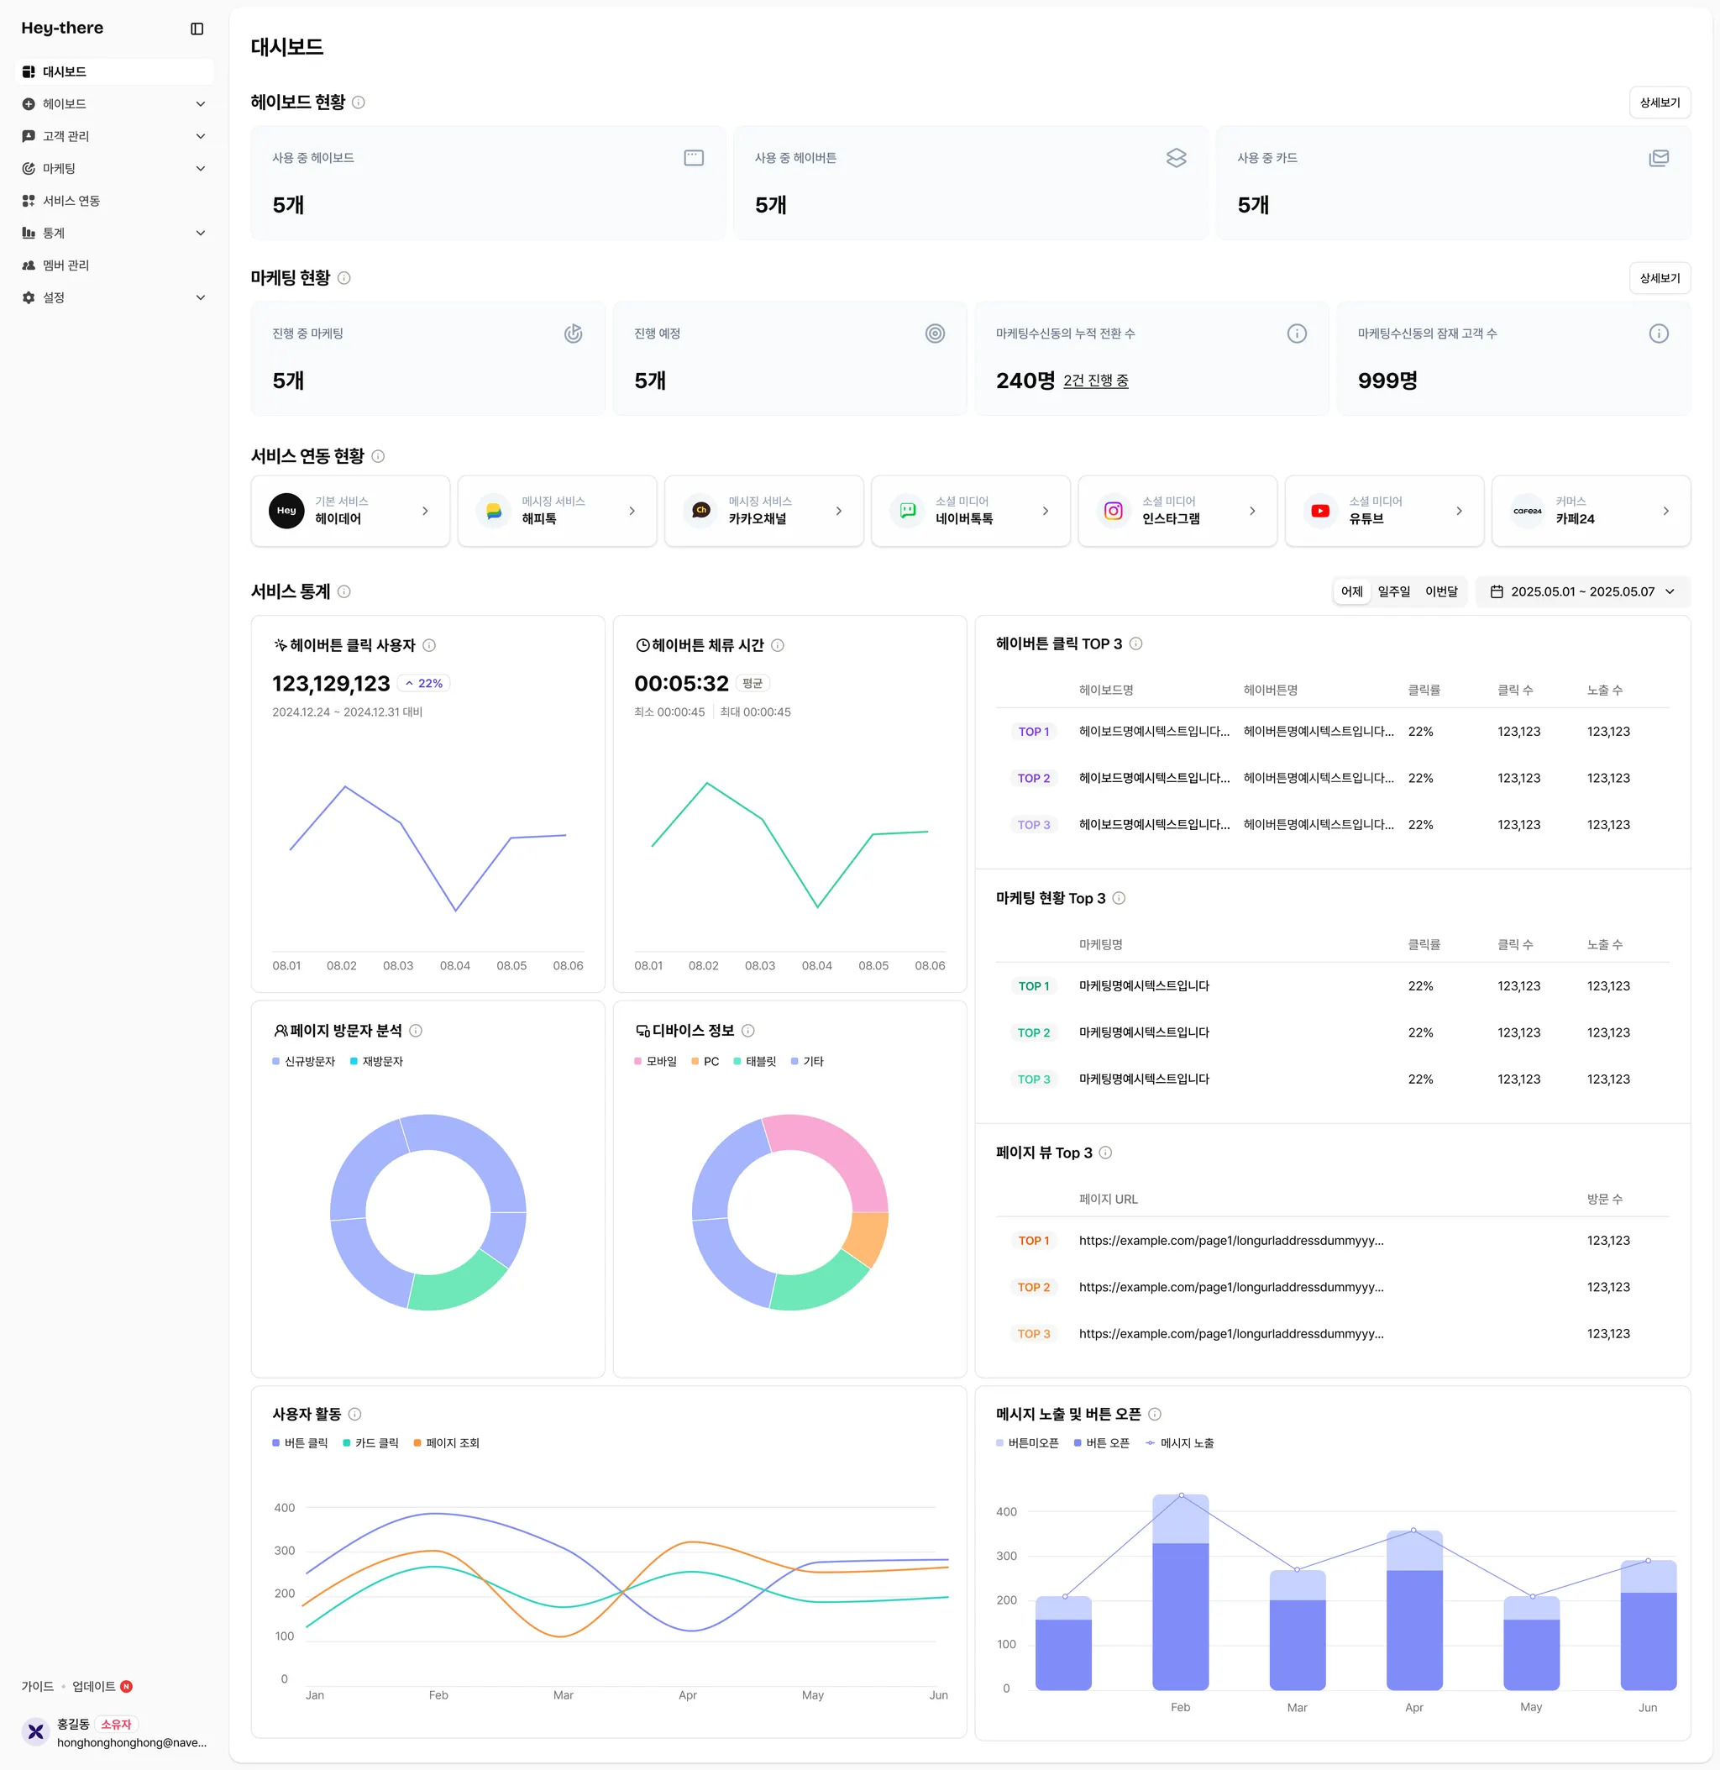The image size is (1720, 1770).
Task: Click the 인스타그램 service icon
Action: (1113, 511)
